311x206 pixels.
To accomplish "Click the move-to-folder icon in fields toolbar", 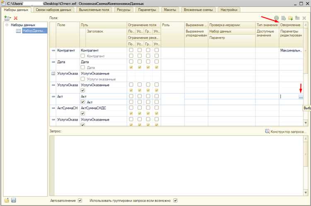I will [x=297, y=18].
